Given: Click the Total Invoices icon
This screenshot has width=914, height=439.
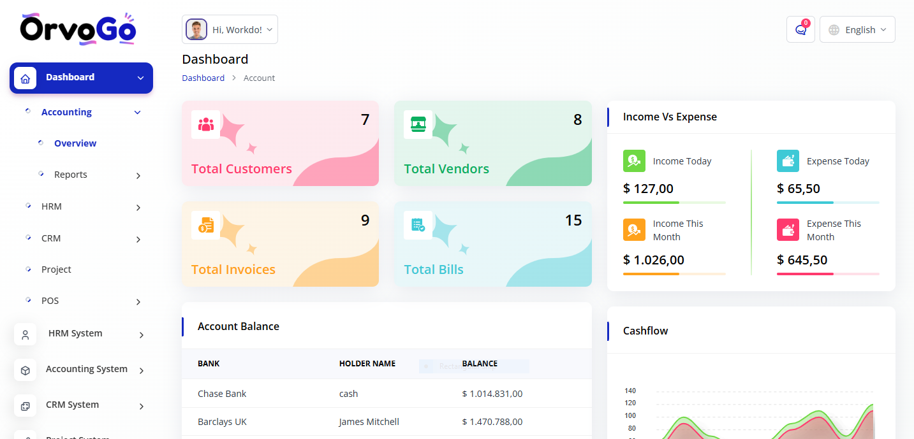Looking at the screenshot, I should pos(205,225).
